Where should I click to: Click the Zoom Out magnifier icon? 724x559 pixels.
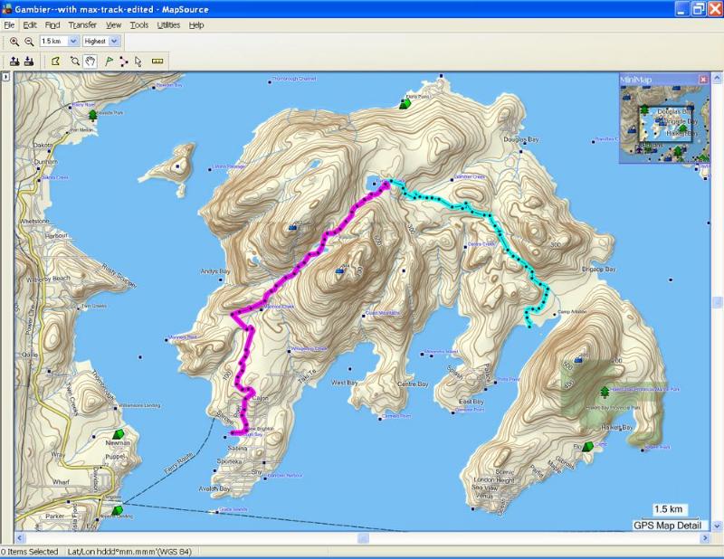pos(29,42)
